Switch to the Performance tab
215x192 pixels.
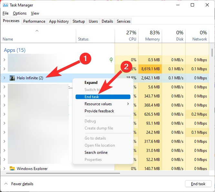tap(34, 21)
